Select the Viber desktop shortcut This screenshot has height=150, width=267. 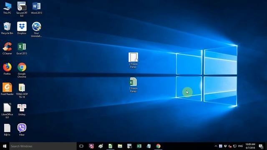22,130
